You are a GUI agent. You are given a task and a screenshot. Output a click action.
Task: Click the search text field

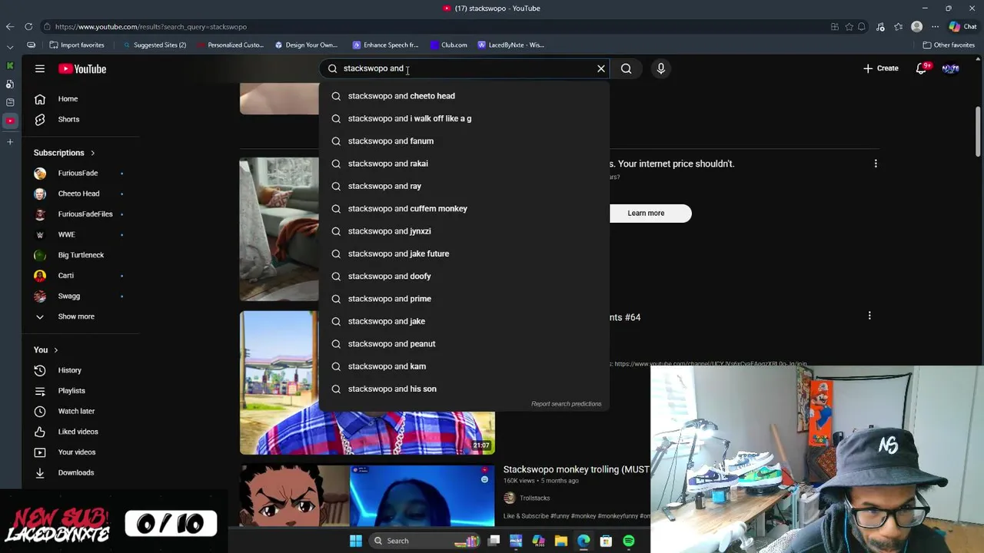[465, 68]
